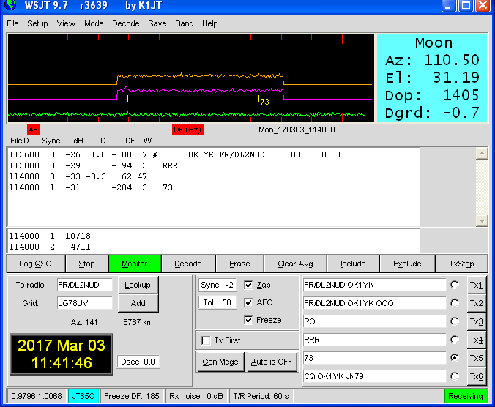
Task: Click the Tx1 button
Action: pos(476,285)
